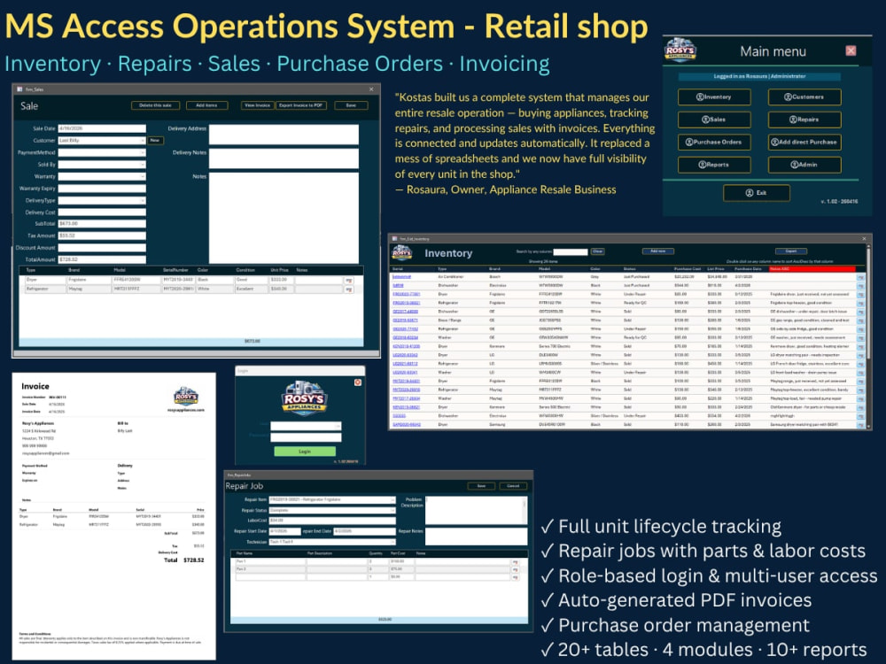The image size is (886, 664).
Task: Save the Sale form
Action: (x=351, y=105)
